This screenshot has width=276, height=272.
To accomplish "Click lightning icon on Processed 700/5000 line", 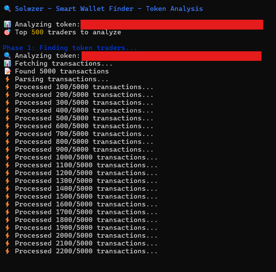I will pyautogui.click(x=7, y=134).
